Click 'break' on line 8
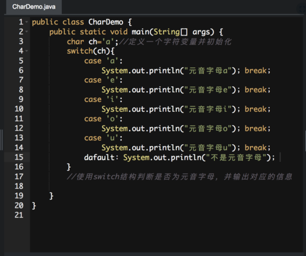 [x=256, y=90]
